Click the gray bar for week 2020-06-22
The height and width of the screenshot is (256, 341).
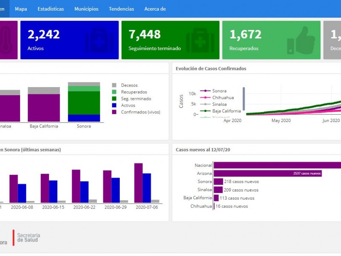(92, 201)
